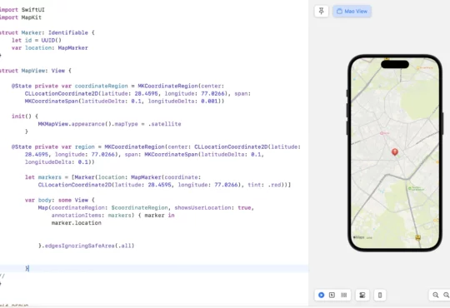Click .edgesIgnoringSafeArea(.all) modifier
450x308 pixels.
click(x=87, y=246)
